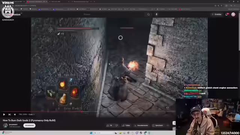The height and width of the screenshot is (135, 240).
Task: Play the YouTube video
Action: (x=4, y=114)
